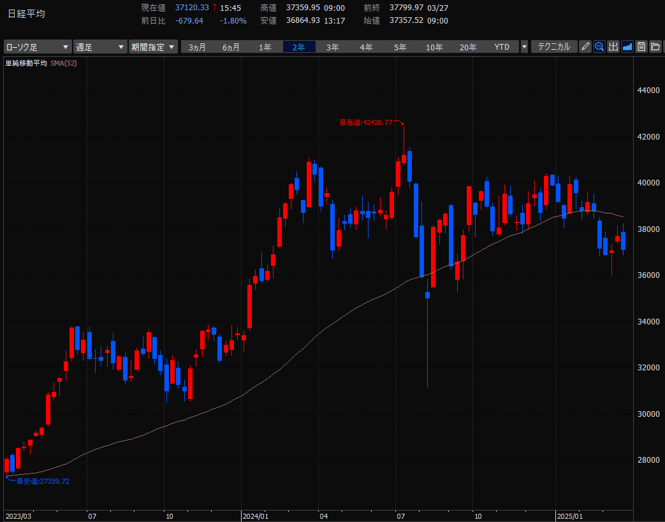Screen dimensions: 665x522
Task: Click the 2025/01 date axis label
Action: tap(569, 516)
